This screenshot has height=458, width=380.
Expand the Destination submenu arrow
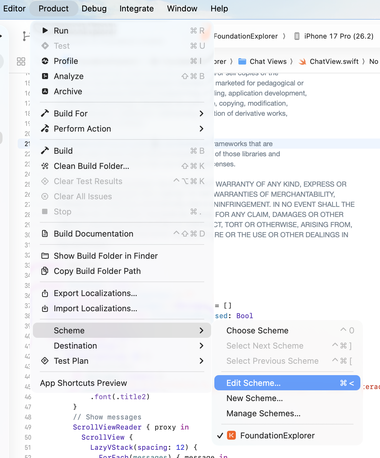pyautogui.click(x=201, y=346)
